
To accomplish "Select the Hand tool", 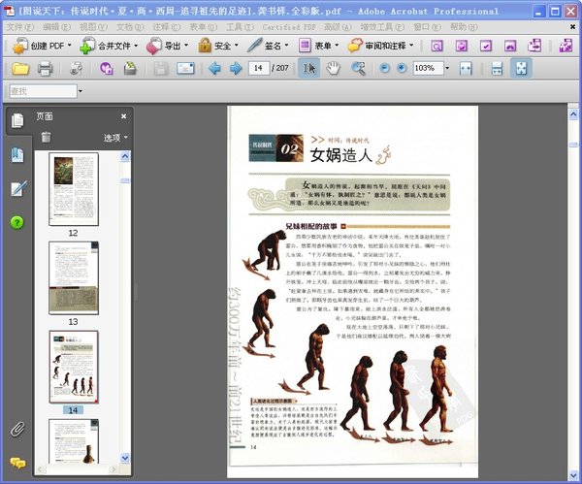I will pos(334,68).
